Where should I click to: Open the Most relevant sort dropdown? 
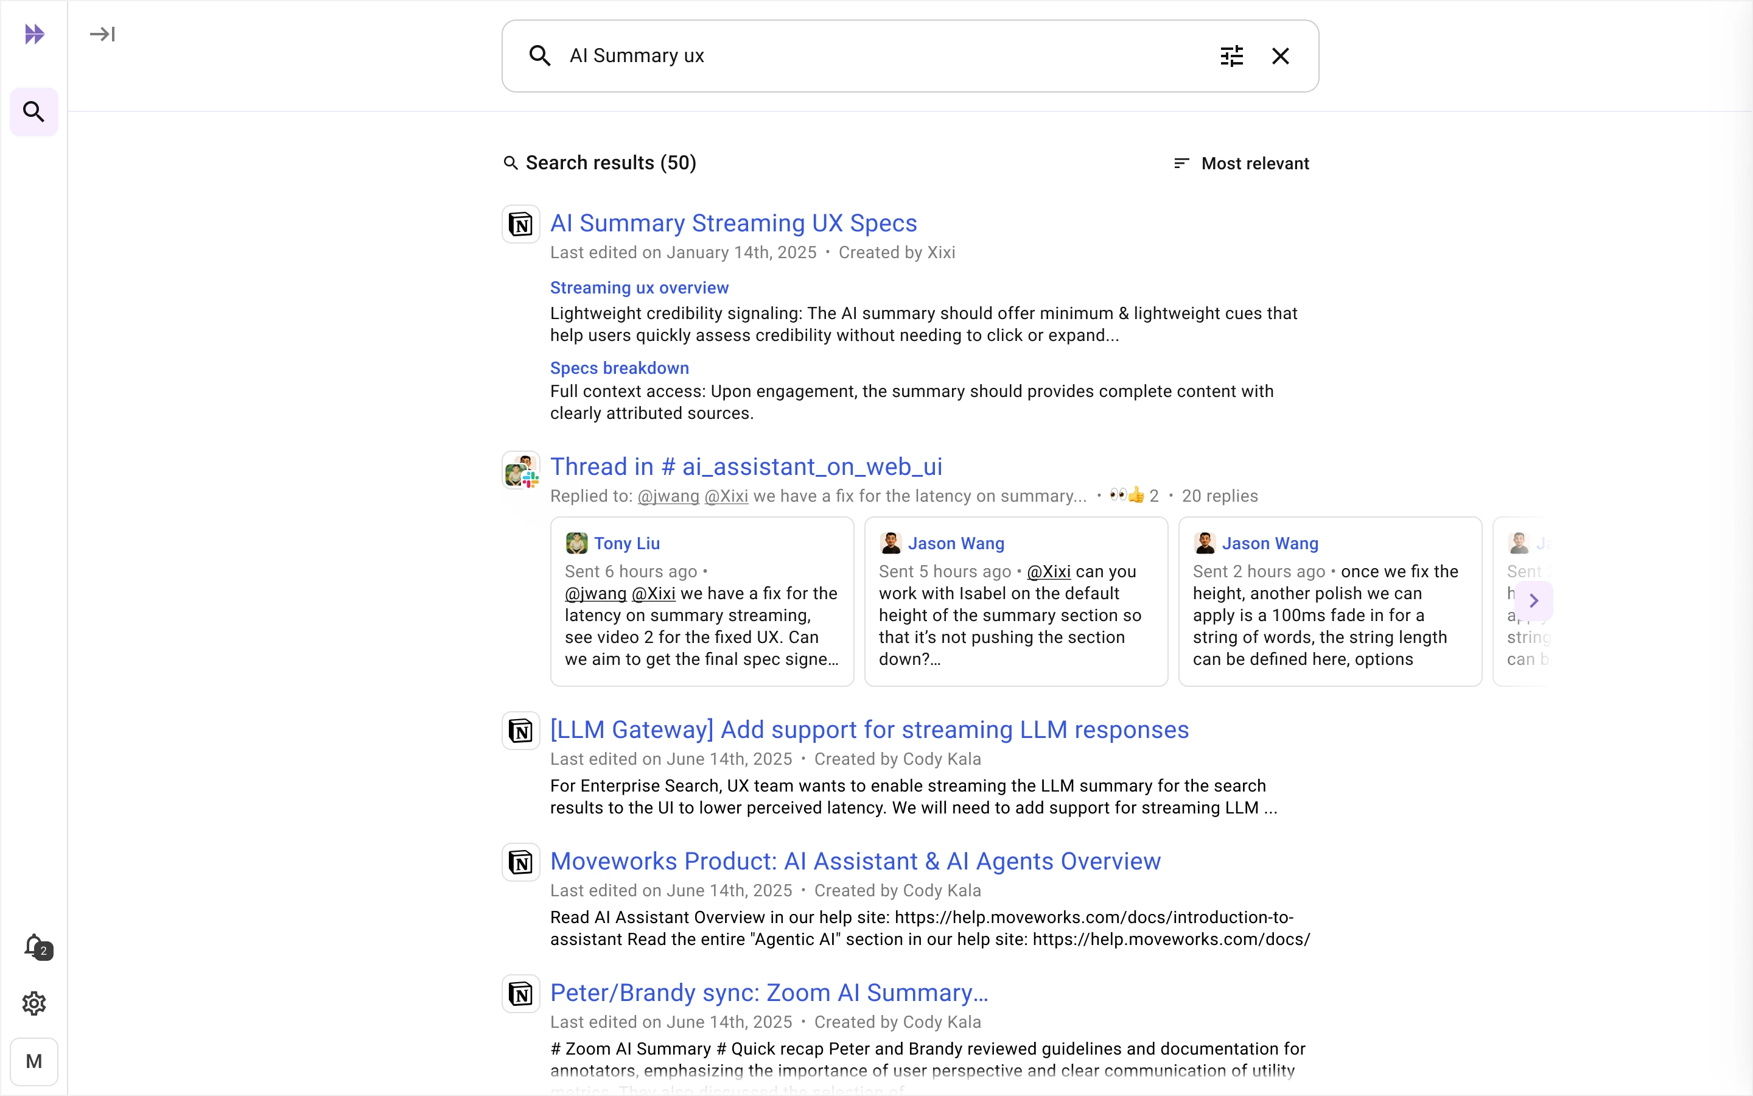pyautogui.click(x=1242, y=163)
